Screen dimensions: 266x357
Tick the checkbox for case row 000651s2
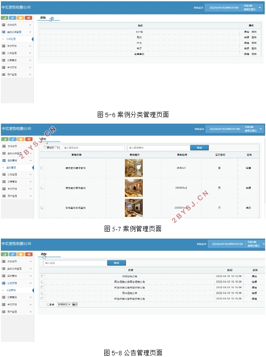pyautogui.click(x=42, y=188)
